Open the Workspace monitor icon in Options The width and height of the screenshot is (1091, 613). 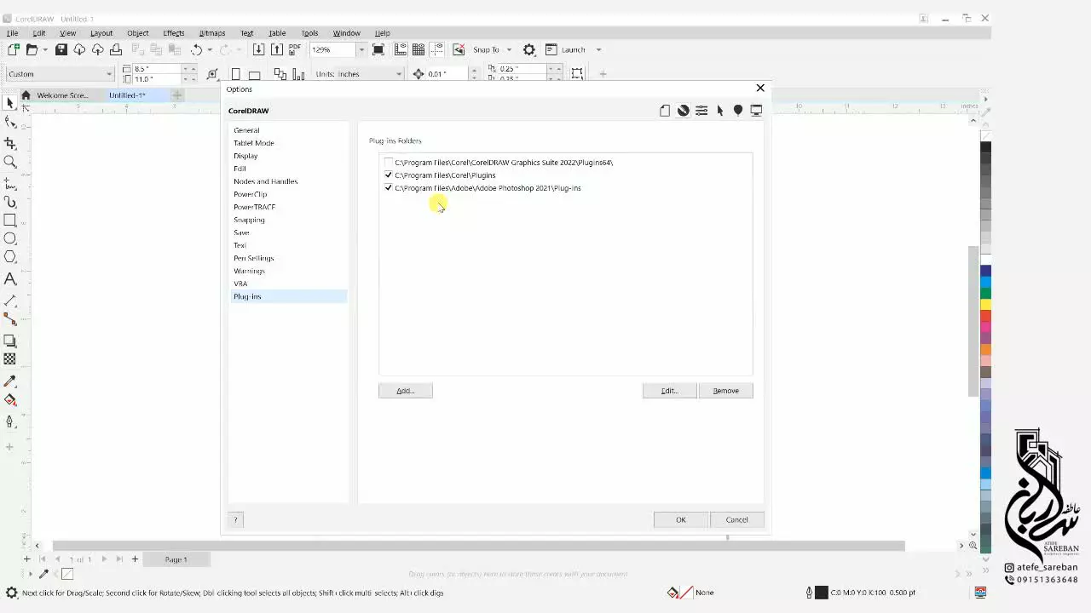pos(756,111)
